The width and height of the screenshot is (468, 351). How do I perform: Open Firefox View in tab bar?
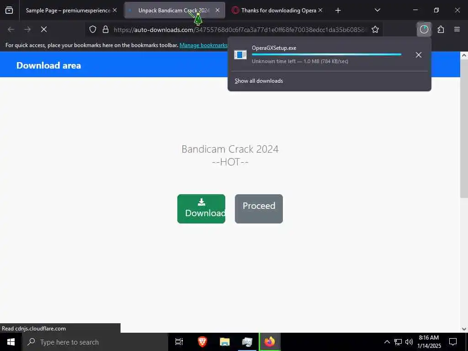tap(9, 11)
